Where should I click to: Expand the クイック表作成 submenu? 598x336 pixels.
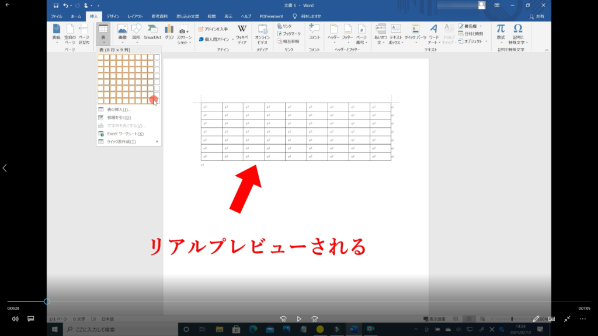127,142
